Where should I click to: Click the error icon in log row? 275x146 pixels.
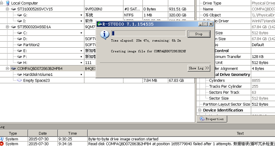coord(2,144)
